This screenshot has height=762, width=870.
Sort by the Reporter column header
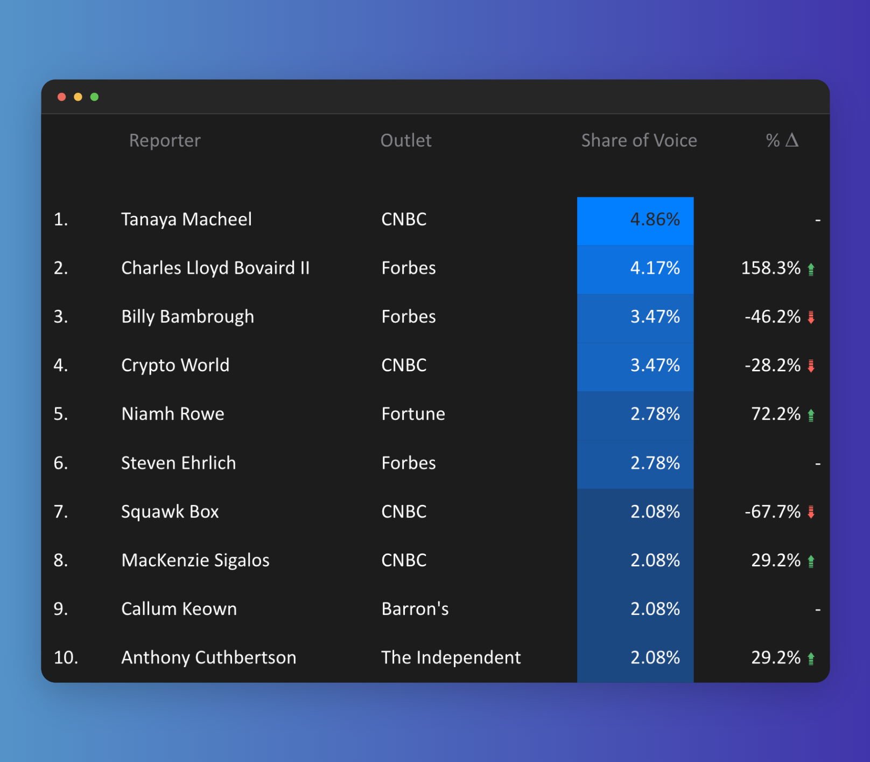165,141
